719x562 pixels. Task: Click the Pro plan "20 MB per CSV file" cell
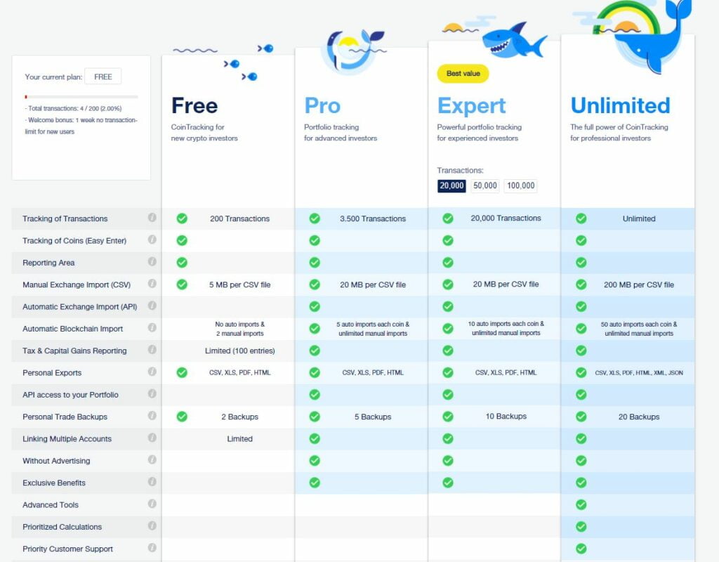(x=373, y=285)
